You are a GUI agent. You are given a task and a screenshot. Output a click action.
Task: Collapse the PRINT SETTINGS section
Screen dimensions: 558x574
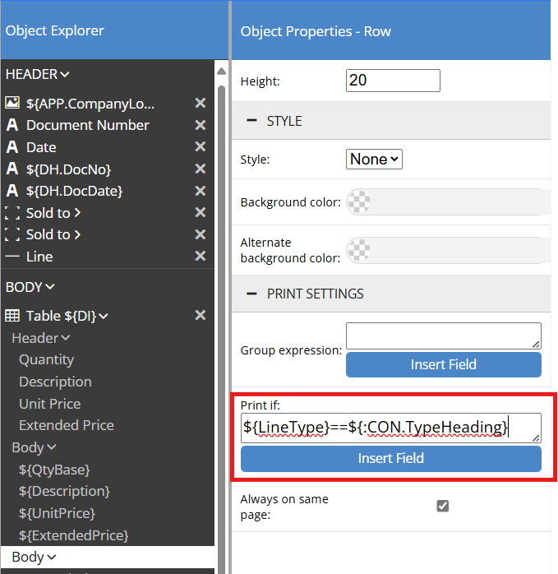click(x=252, y=294)
